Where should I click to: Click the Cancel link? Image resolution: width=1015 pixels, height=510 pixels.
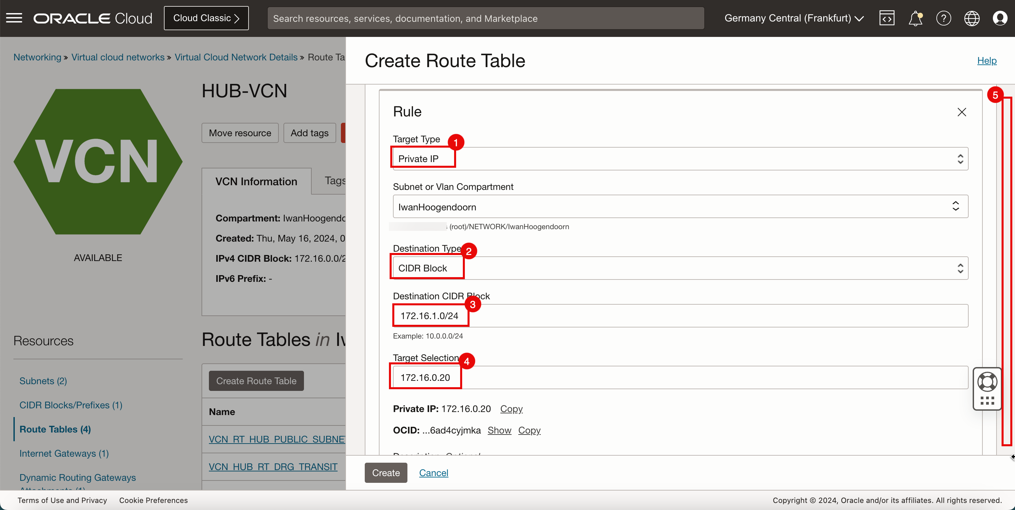pyautogui.click(x=433, y=473)
